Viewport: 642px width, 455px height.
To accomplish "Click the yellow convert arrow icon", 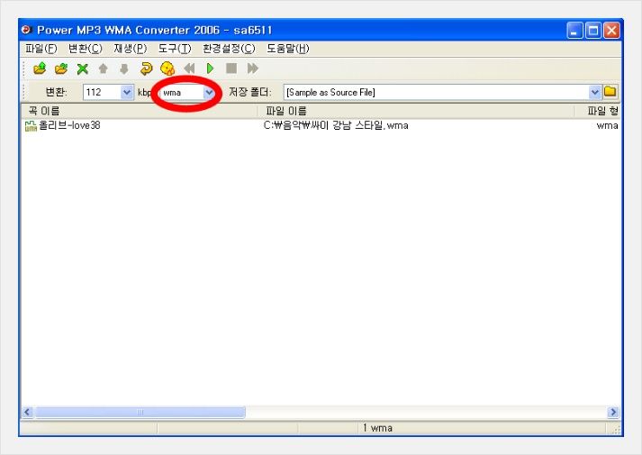I will click(146, 68).
